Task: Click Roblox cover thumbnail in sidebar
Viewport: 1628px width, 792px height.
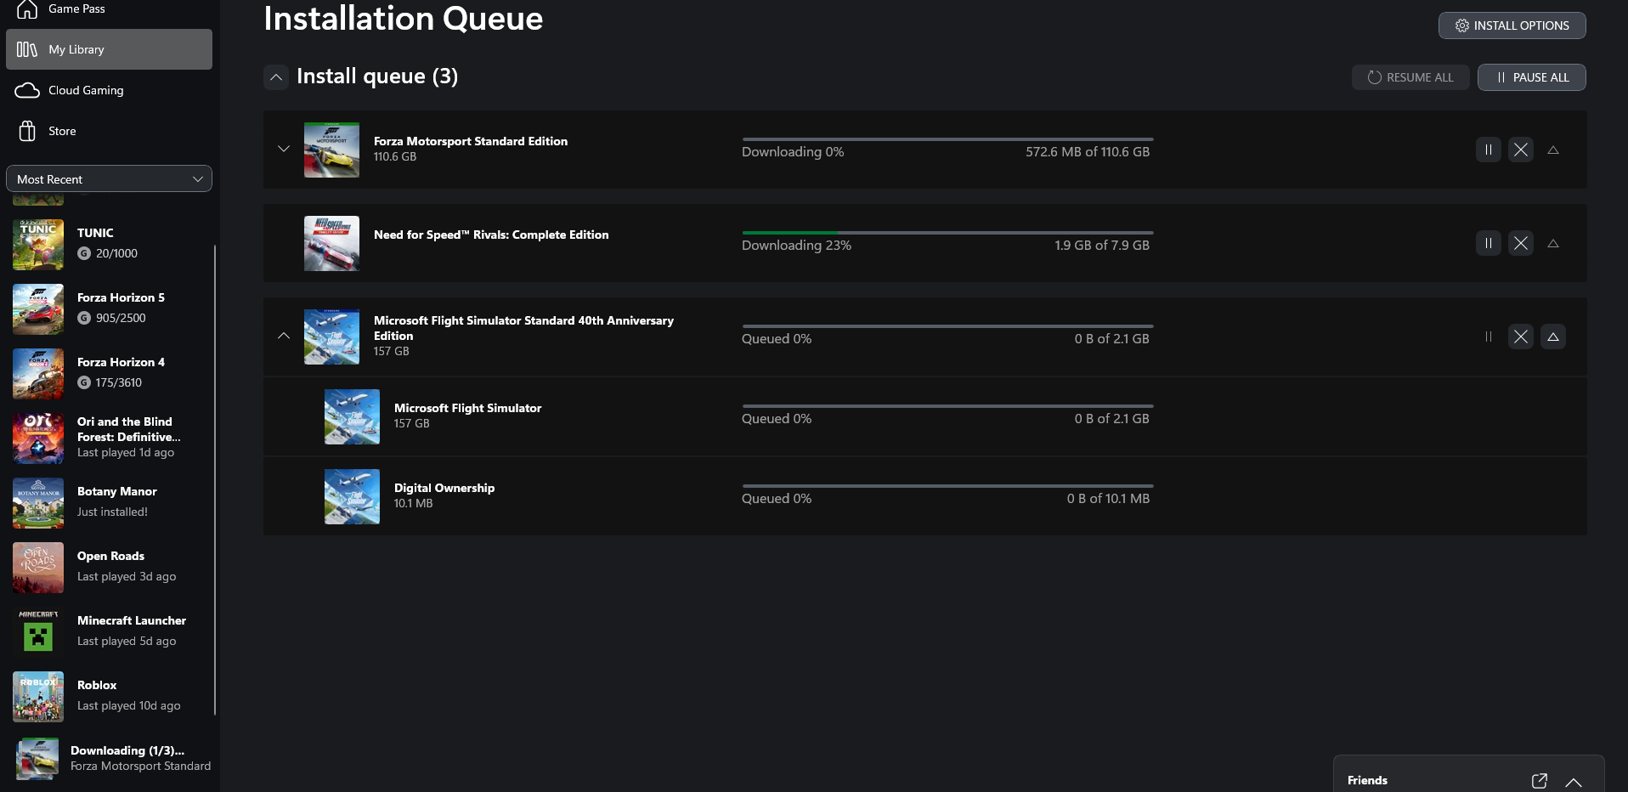Action: click(38, 697)
